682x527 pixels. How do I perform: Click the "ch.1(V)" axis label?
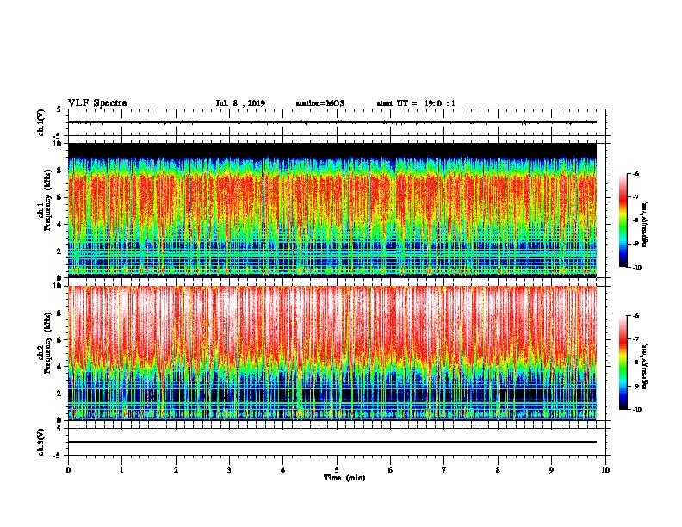(40, 122)
